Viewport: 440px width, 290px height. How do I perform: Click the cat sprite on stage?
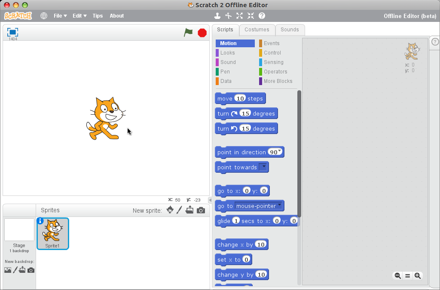point(106,118)
